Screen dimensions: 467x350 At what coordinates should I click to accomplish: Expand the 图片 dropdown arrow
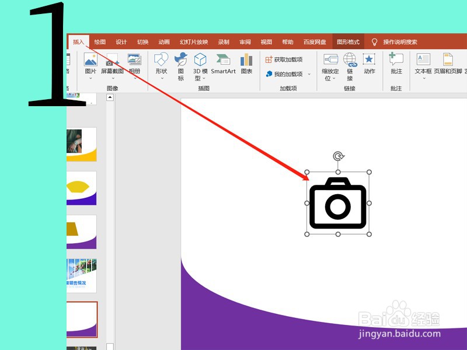tap(90, 78)
